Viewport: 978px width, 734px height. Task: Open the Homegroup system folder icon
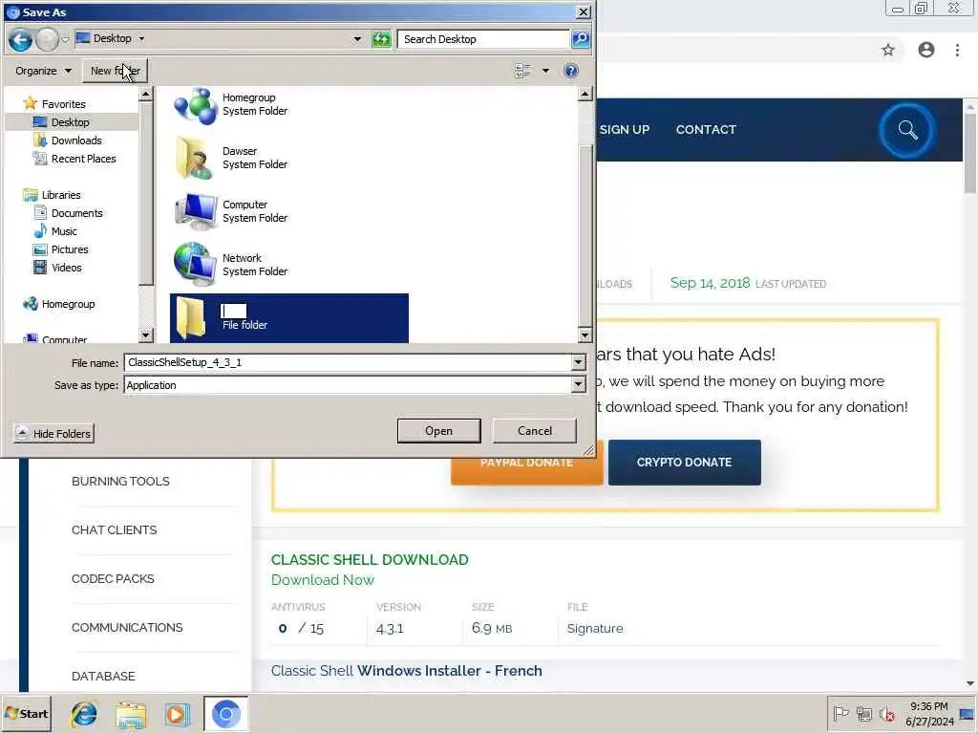195,105
